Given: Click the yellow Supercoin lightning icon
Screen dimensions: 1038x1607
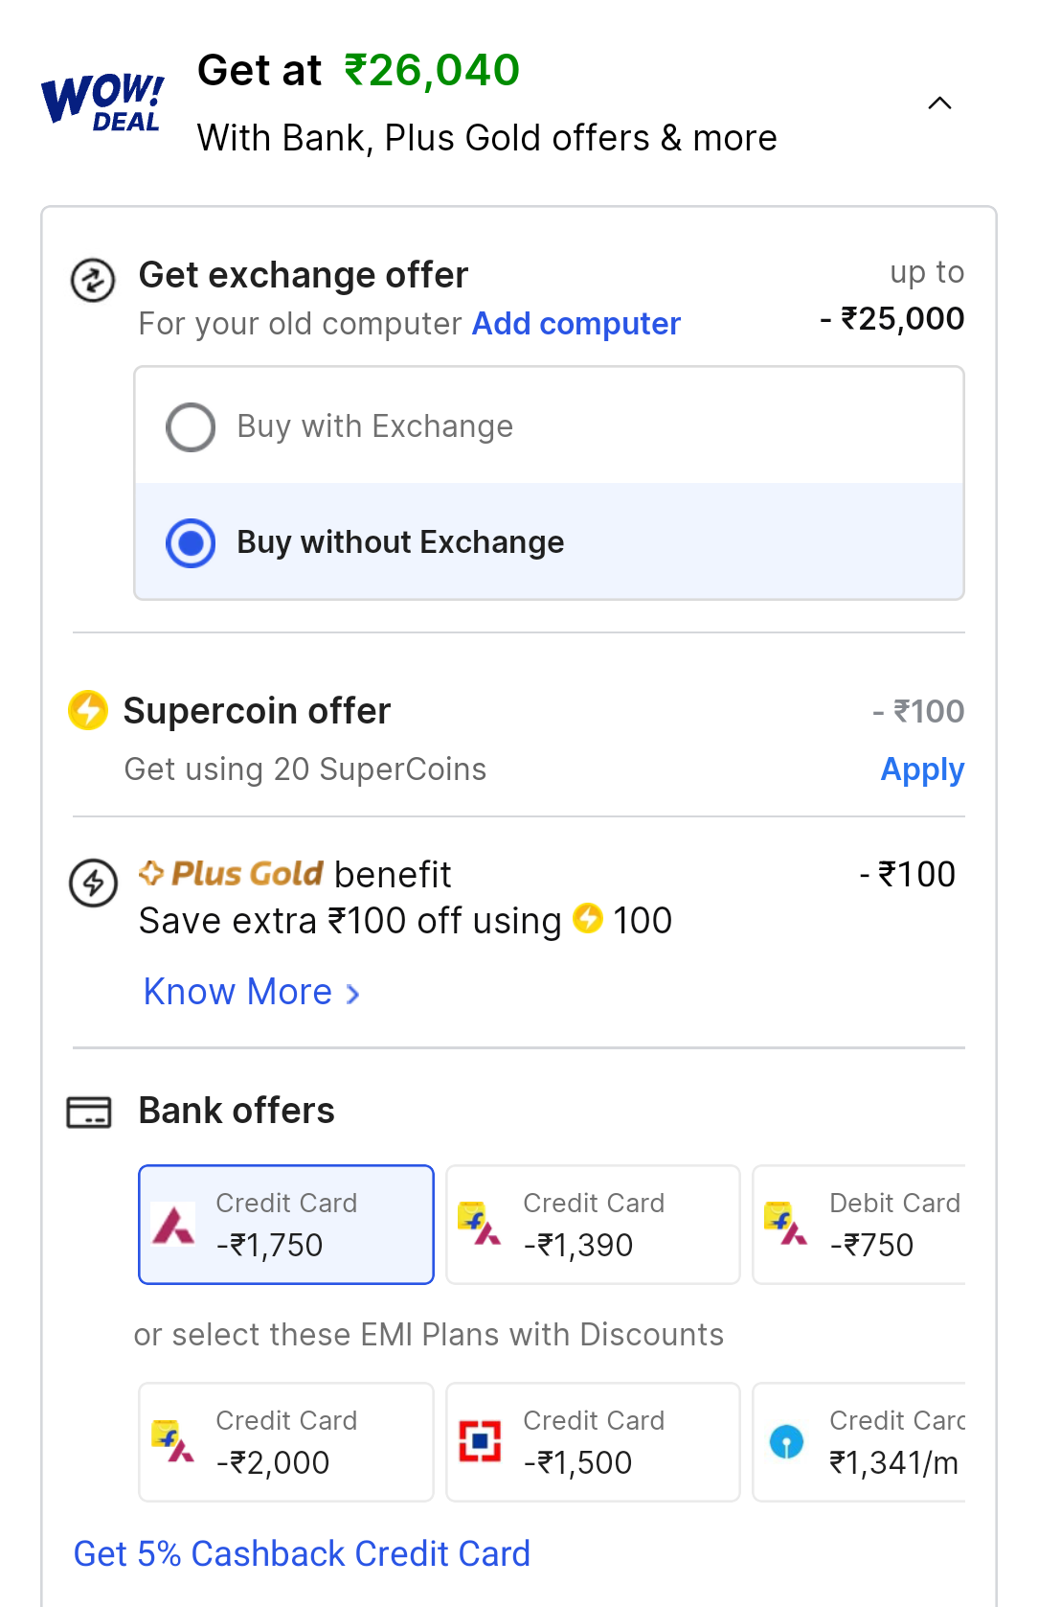Looking at the screenshot, I should (x=88, y=710).
